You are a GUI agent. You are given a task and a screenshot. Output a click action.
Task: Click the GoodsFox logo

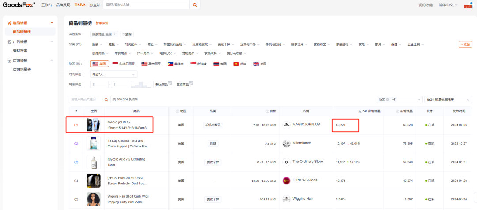(19, 4)
